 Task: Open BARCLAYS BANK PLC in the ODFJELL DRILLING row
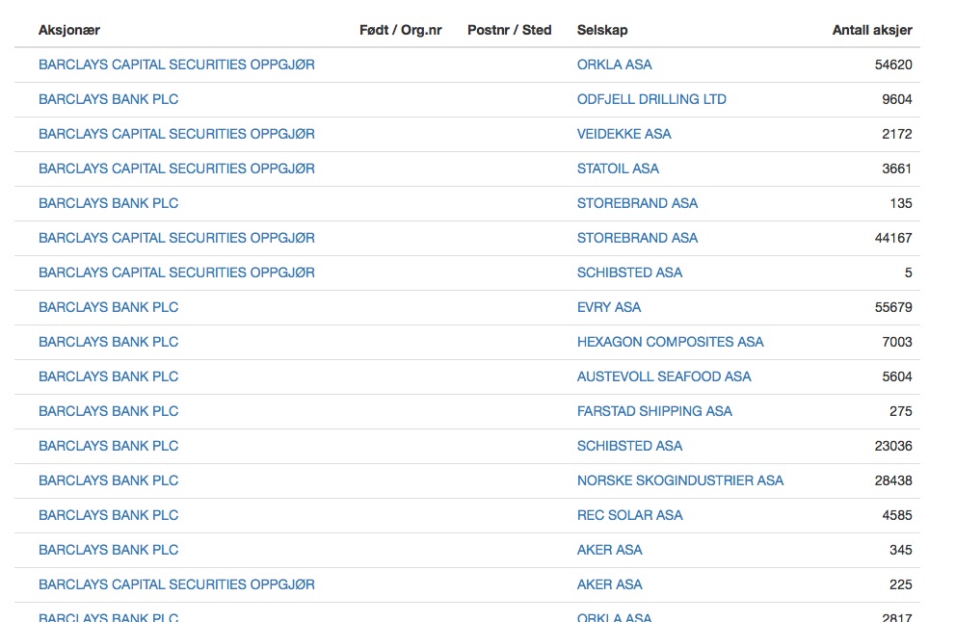108,99
